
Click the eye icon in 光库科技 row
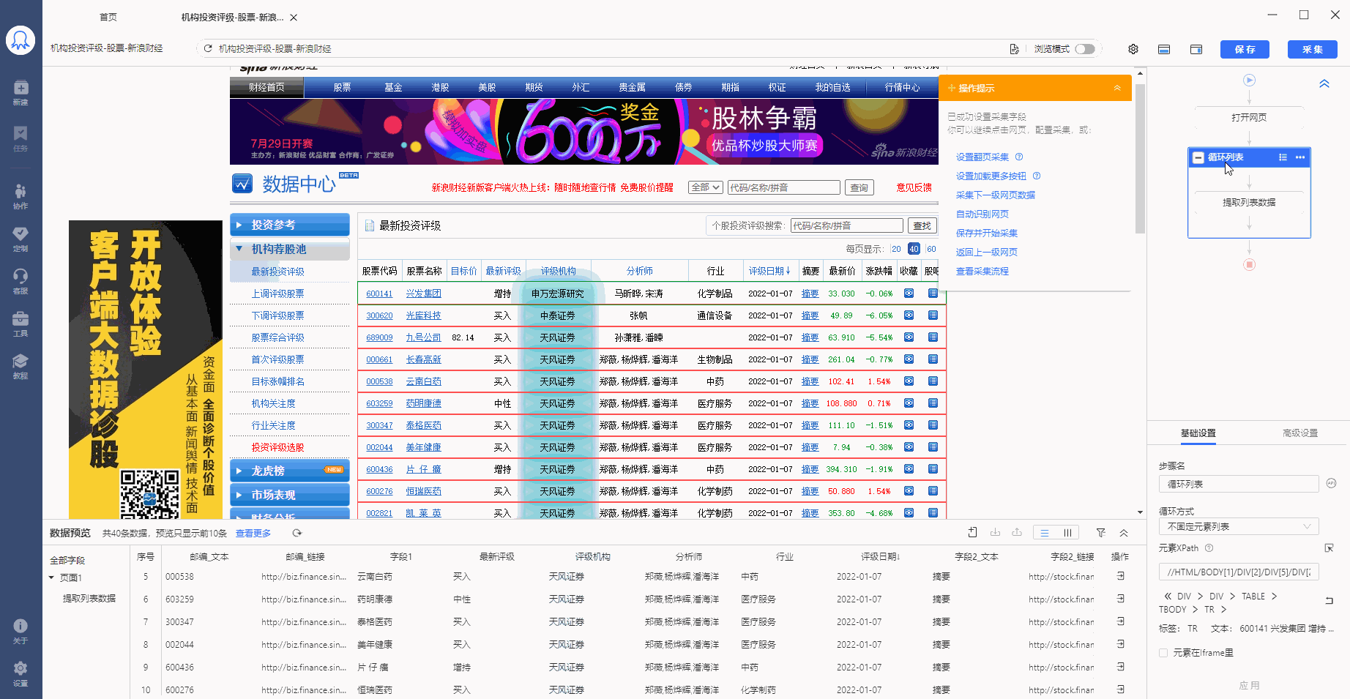[x=909, y=315]
